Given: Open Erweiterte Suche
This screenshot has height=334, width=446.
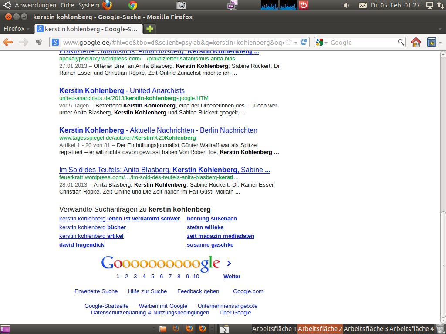Looking at the screenshot, I should click(x=96, y=291).
